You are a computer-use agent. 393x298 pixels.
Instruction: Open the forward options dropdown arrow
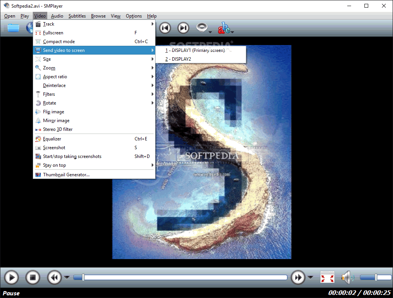310,277
